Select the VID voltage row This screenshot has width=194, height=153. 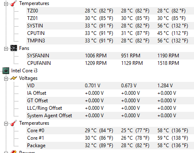[x=110, y=86]
